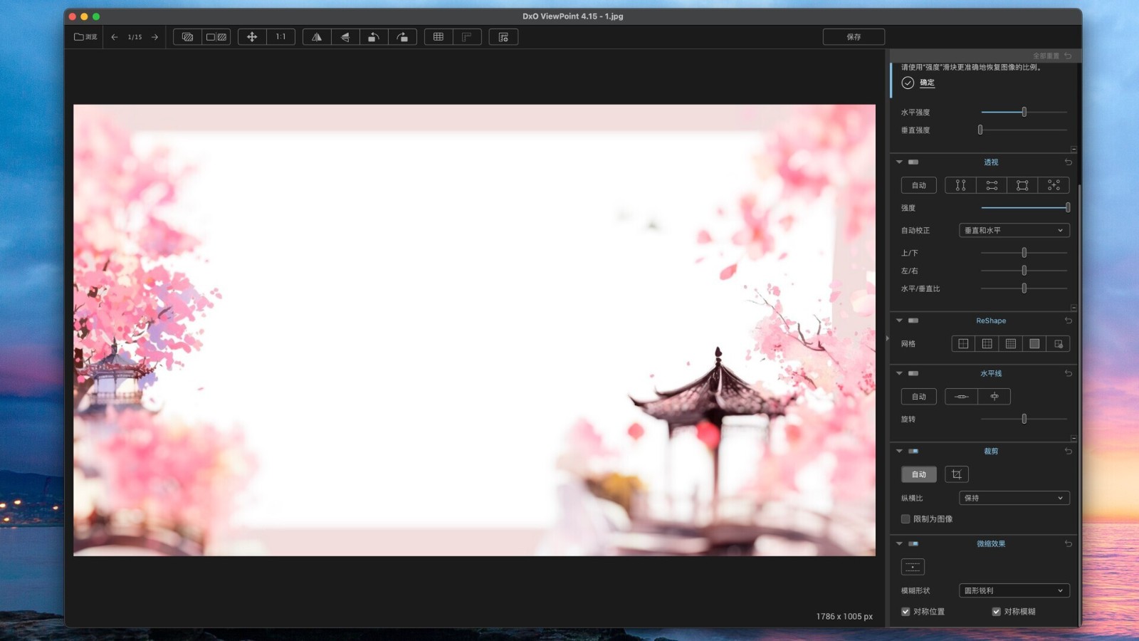Screen dimensions: 1139x641
Task: Click the 确定 confirm link
Action: coord(927,83)
